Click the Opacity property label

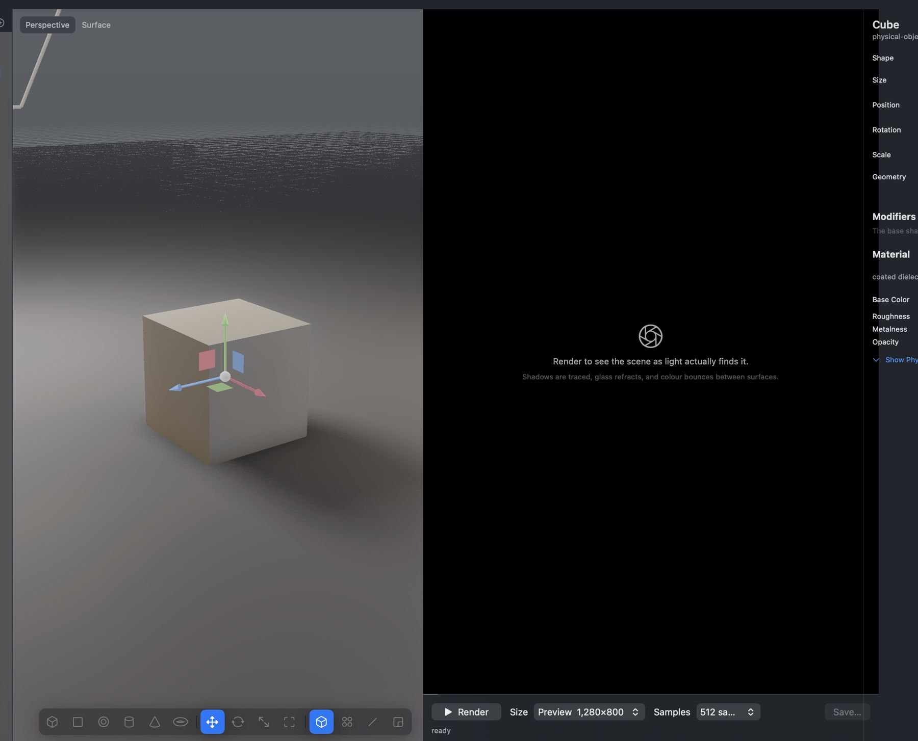[x=885, y=342]
